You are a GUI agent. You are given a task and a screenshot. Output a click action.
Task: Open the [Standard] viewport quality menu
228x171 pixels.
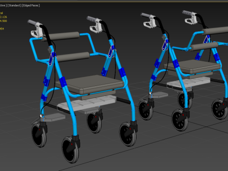click(x=14, y=5)
